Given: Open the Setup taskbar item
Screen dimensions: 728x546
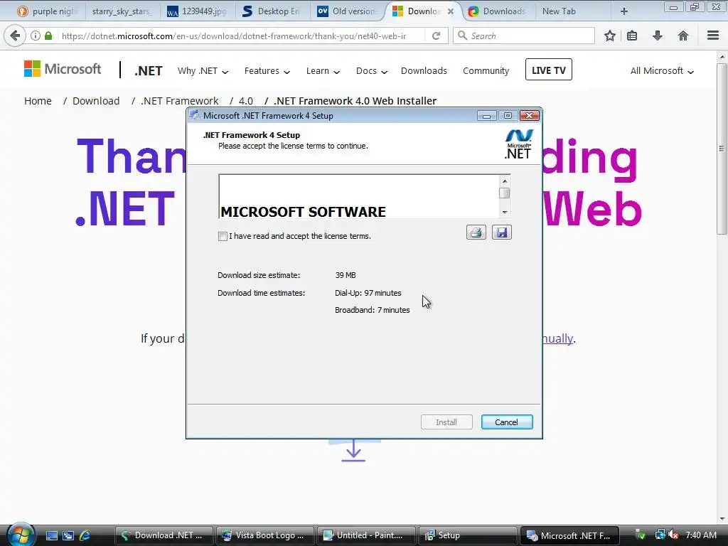Looking at the screenshot, I should 467,535.
